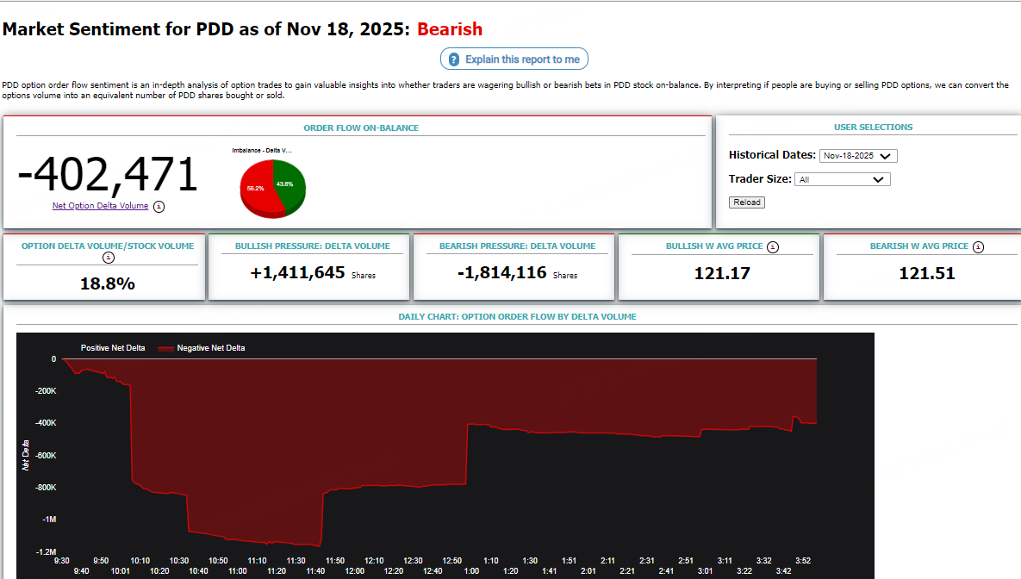The height and width of the screenshot is (579, 1021).
Task: Click info icon beside Net Option Delta Volume
Action: 159,207
